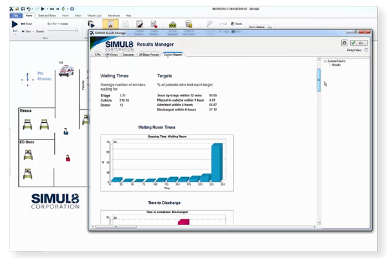Select the Custom Reports tree item
387x258 pixels.
coord(337,61)
